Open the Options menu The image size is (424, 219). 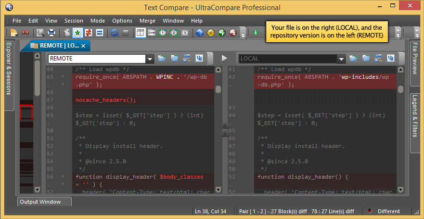click(x=122, y=21)
